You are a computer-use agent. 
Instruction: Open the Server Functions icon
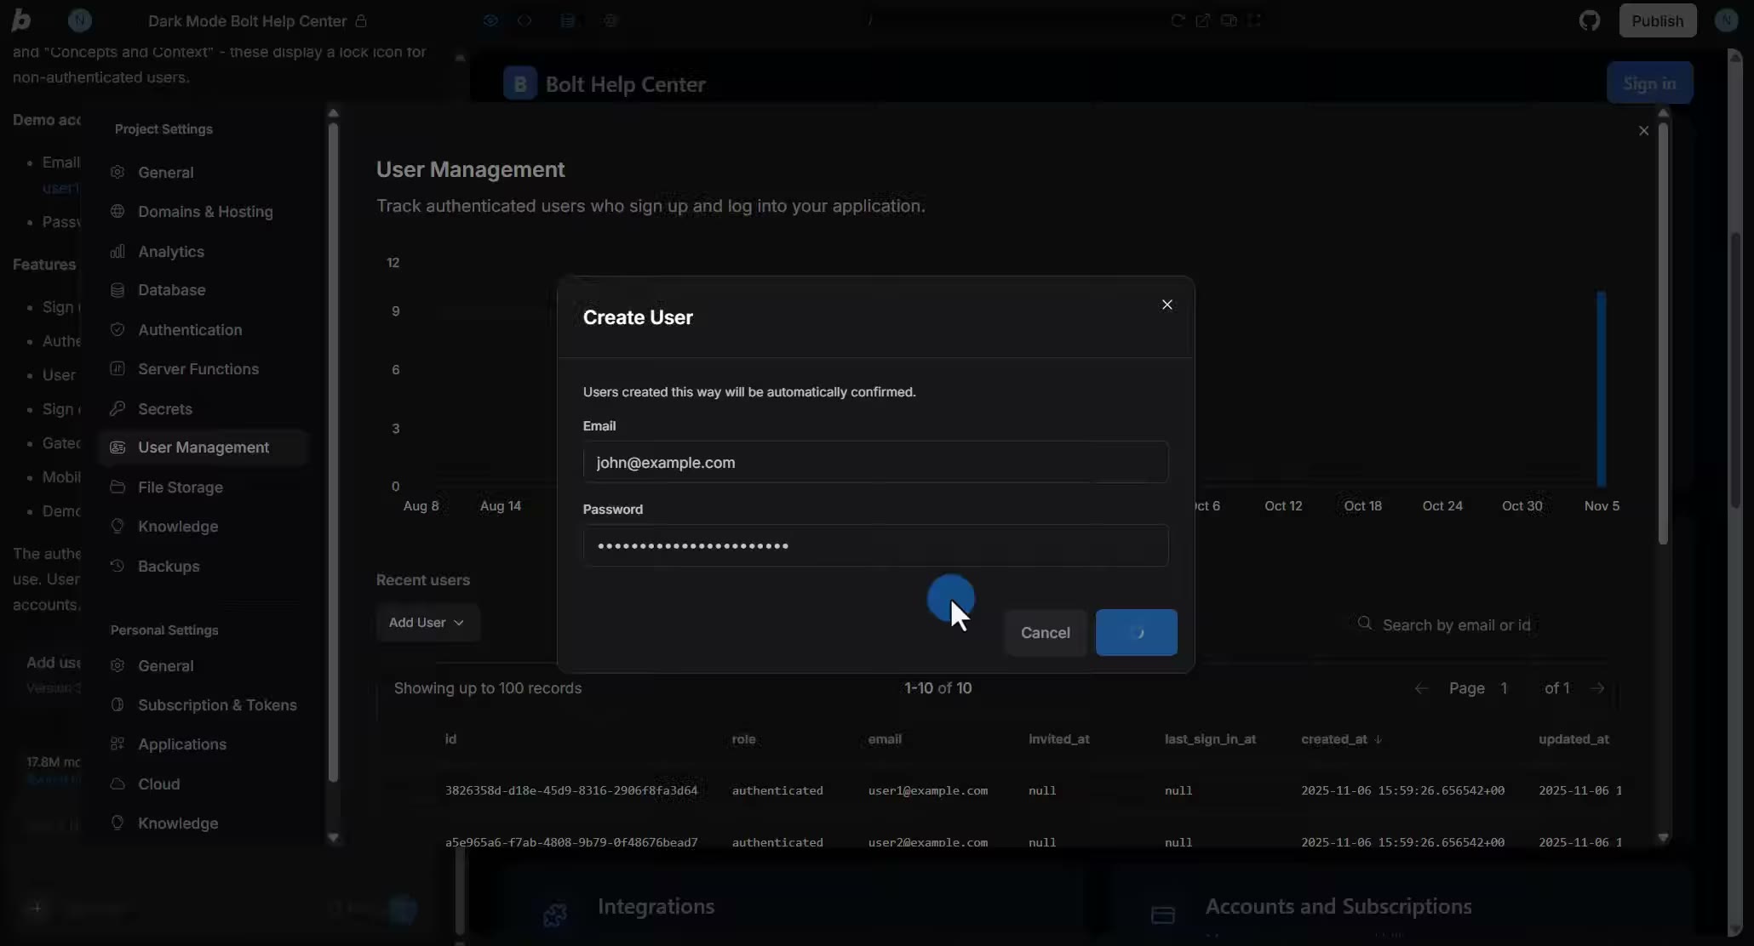pos(118,368)
